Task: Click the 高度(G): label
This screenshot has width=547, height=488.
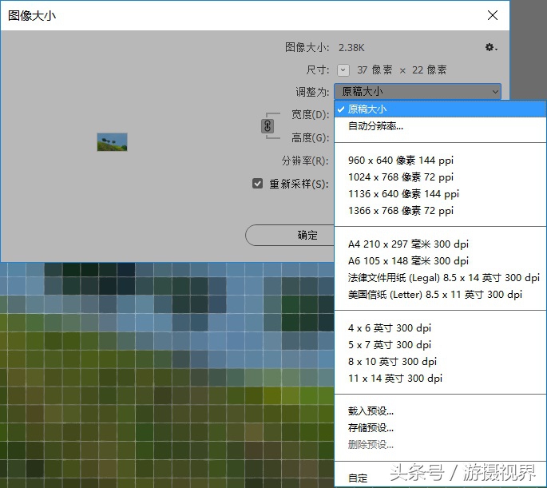Action: (310, 138)
